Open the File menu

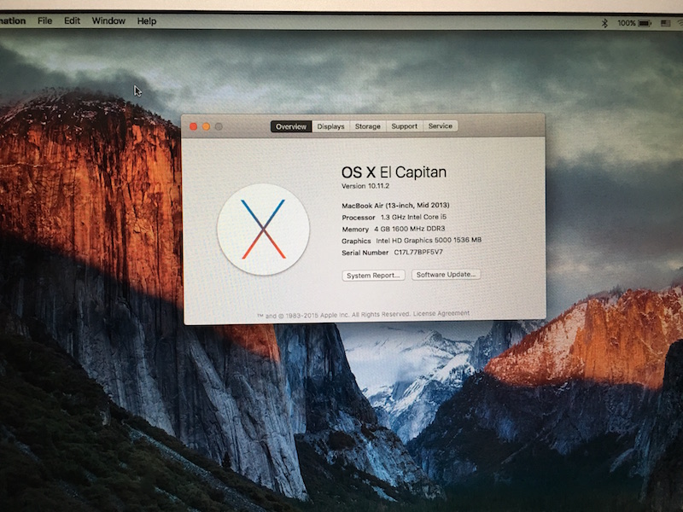pyautogui.click(x=45, y=20)
